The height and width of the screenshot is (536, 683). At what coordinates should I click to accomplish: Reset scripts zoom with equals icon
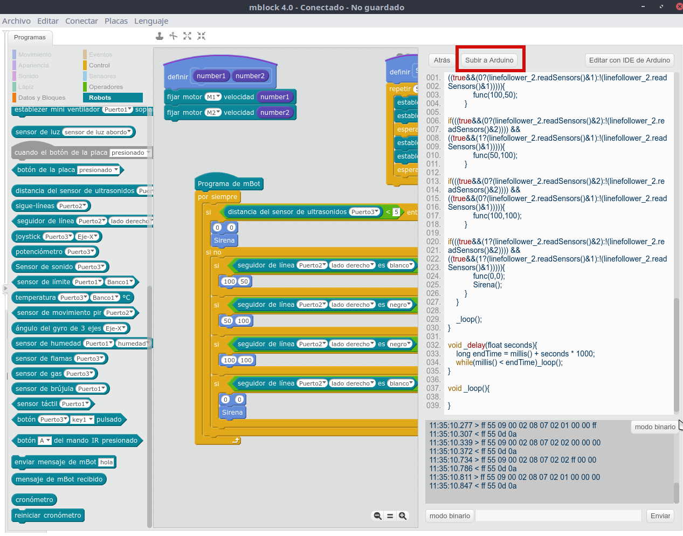[390, 516]
